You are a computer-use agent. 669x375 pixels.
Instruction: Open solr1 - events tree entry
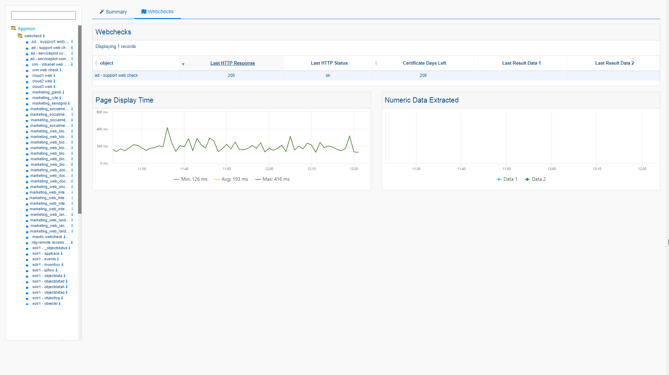44,259
